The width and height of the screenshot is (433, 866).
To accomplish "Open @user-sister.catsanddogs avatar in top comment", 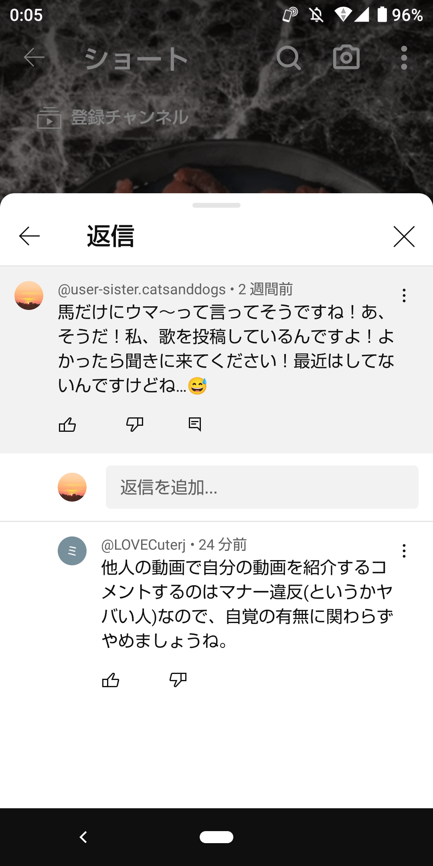I will click(29, 295).
